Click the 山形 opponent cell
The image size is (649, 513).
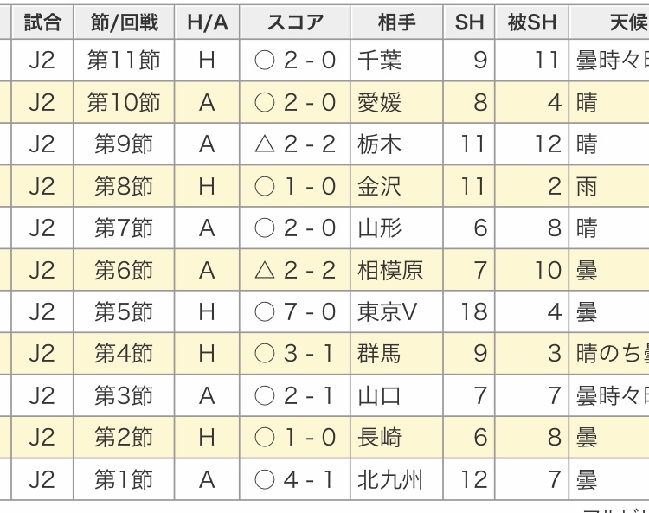pos(379,228)
